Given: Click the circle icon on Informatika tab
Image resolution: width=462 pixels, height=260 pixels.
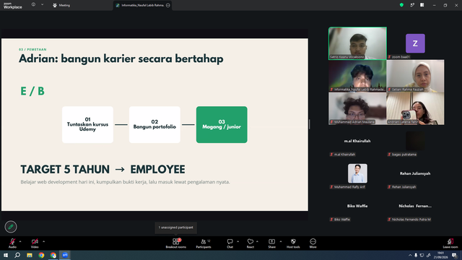Looking at the screenshot, I should click(168, 5).
